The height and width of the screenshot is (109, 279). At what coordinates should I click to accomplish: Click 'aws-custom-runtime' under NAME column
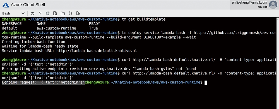pos(56,28)
